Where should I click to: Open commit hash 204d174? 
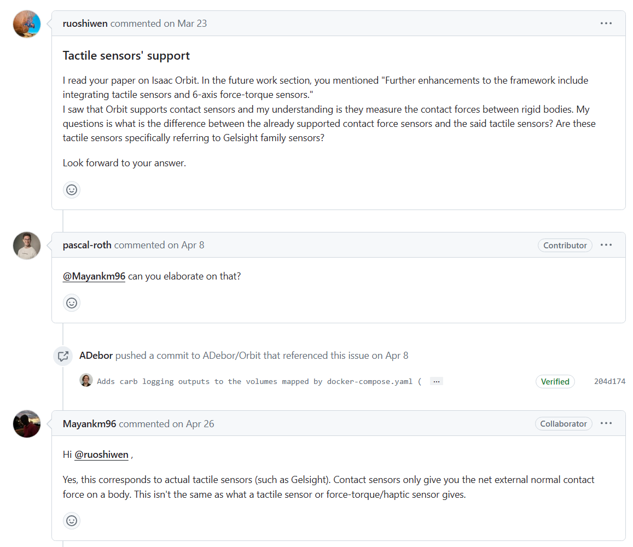[x=609, y=381]
